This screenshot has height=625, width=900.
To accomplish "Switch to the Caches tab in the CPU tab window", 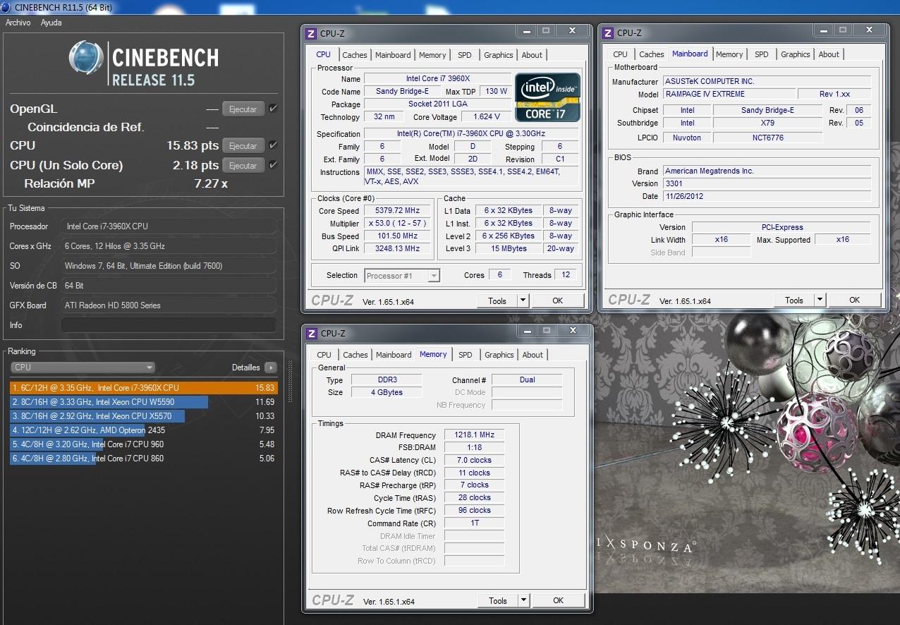I will tap(355, 55).
